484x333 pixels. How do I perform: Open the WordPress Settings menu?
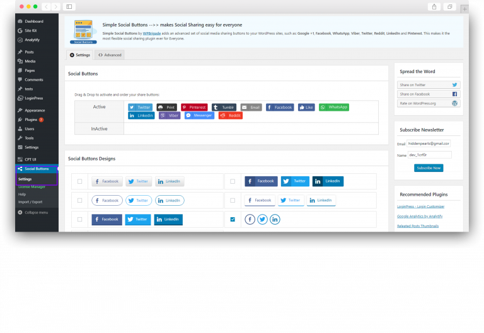pyautogui.click(x=32, y=147)
